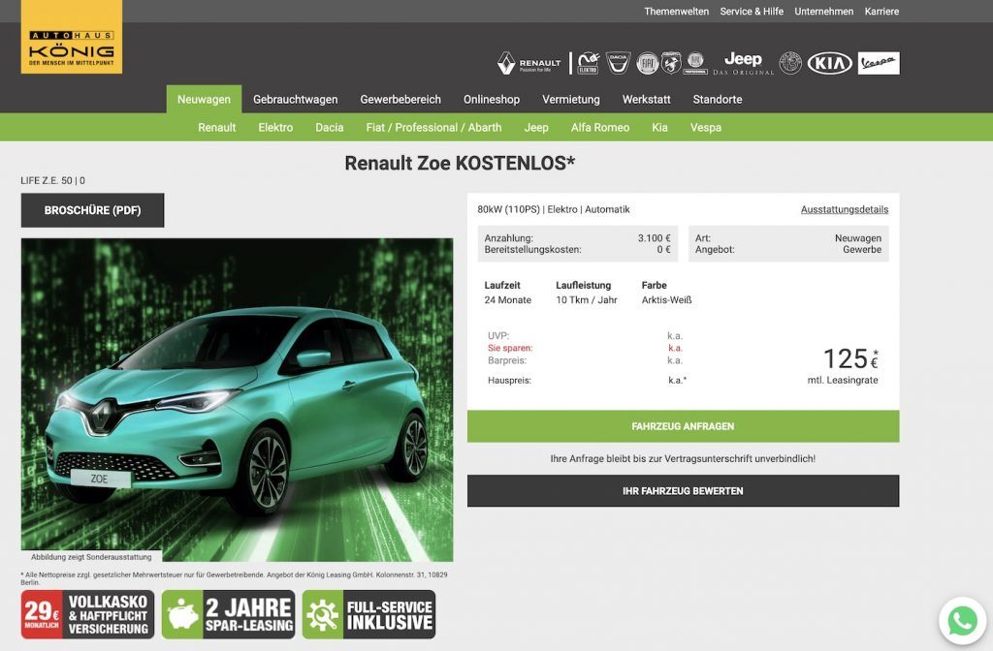Click the Broschüre (PDF) button
993x651 pixels.
[92, 210]
